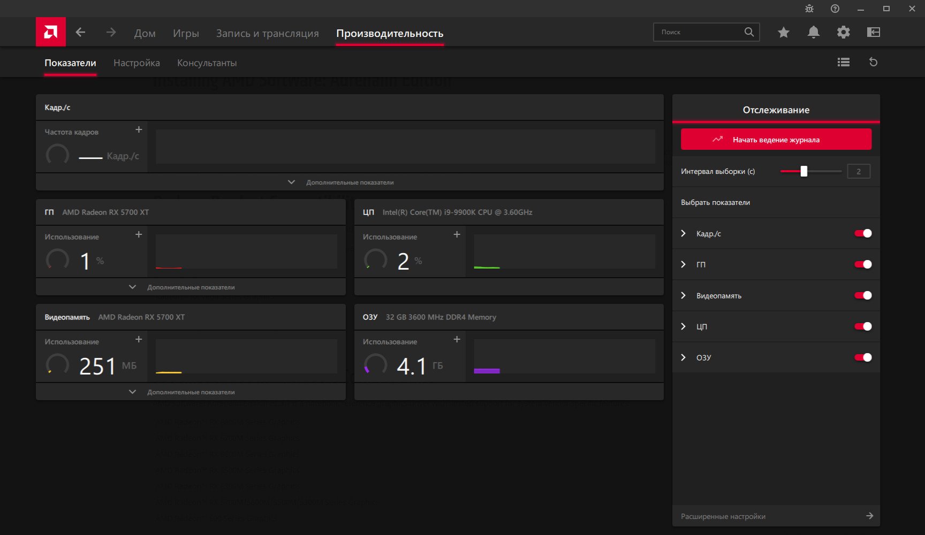The image size is (925, 535).
Task: Disable Видеопамять tracking switch
Action: point(863,295)
